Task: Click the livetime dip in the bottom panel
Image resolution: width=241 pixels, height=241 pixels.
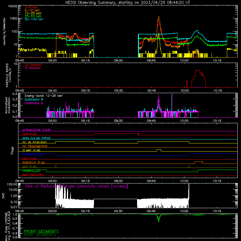Action: tap(159, 218)
